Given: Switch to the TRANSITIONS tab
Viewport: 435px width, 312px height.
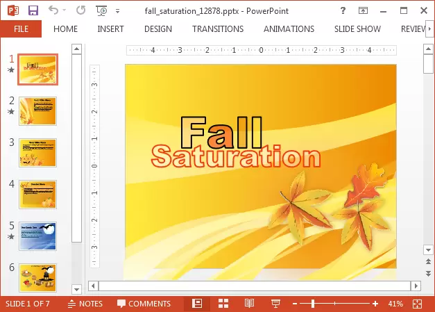Looking at the screenshot, I should (218, 29).
